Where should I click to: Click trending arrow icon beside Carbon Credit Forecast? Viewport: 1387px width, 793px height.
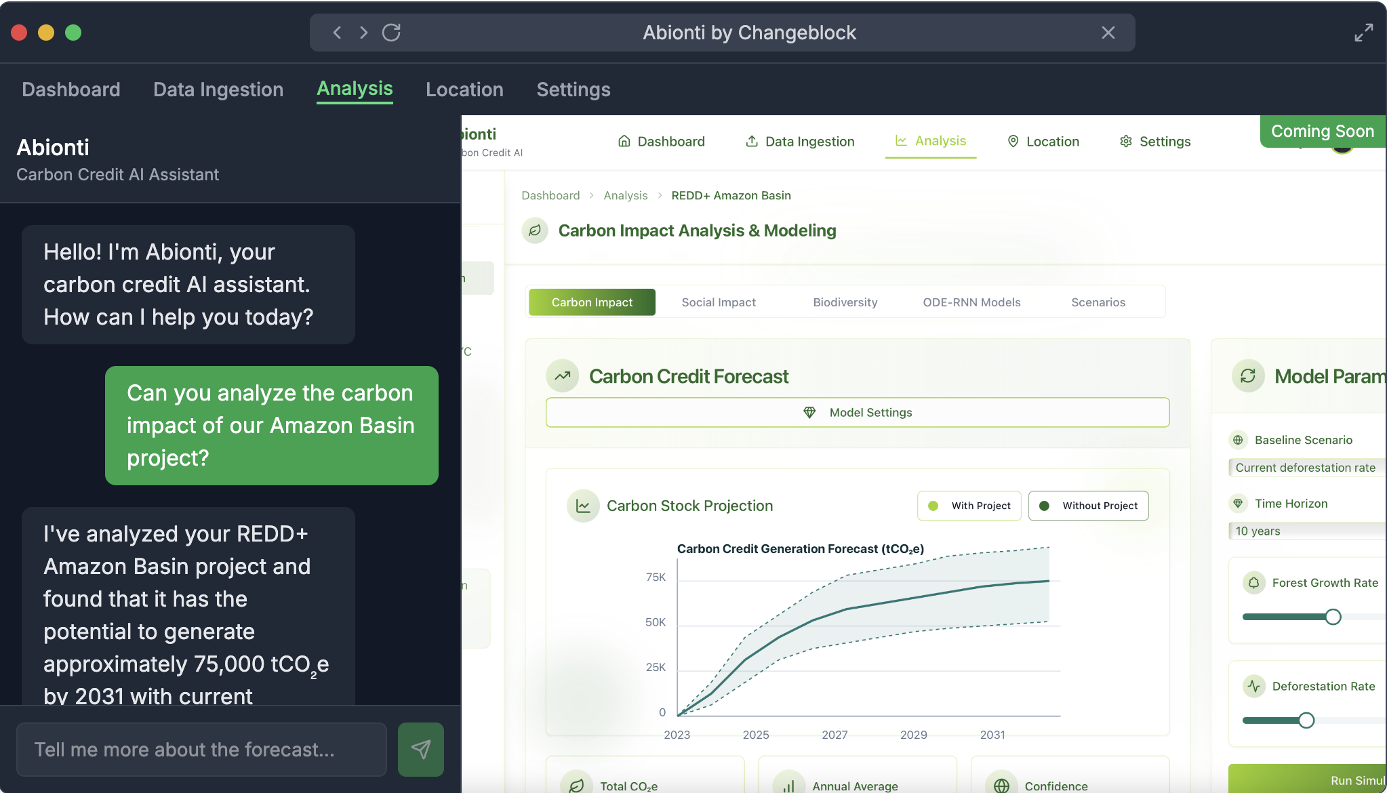(x=563, y=376)
